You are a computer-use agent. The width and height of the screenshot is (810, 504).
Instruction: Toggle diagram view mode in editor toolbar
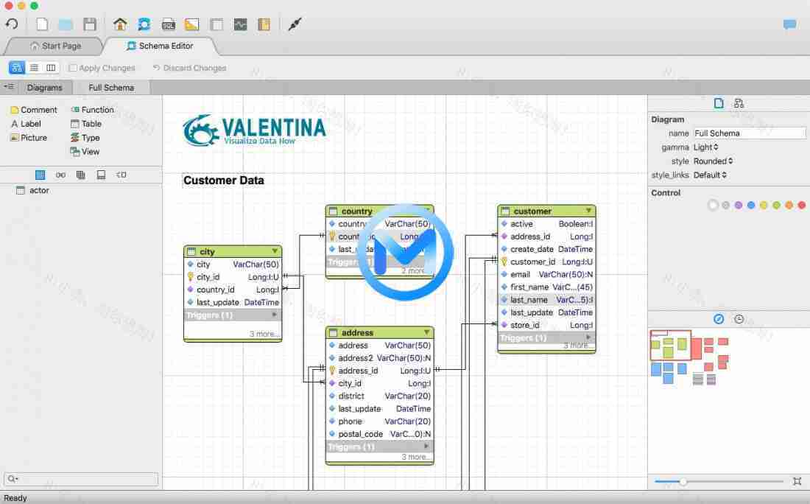click(x=16, y=67)
